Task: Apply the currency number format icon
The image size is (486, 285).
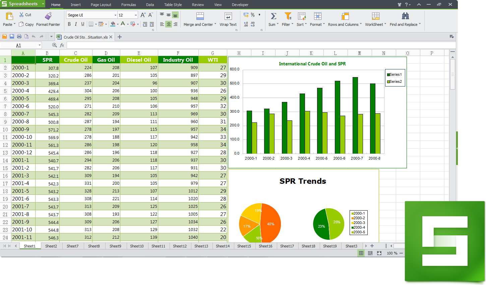Action: [x=246, y=15]
